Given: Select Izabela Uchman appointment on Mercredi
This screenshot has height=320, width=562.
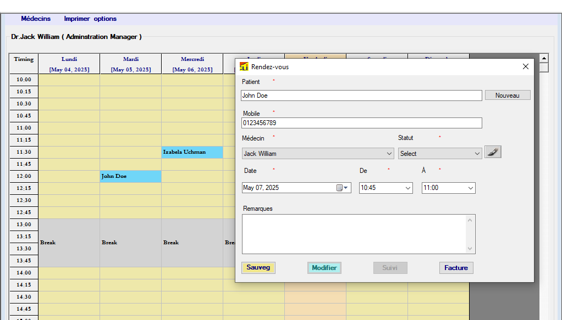Looking at the screenshot, I should [x=192, y=152].
